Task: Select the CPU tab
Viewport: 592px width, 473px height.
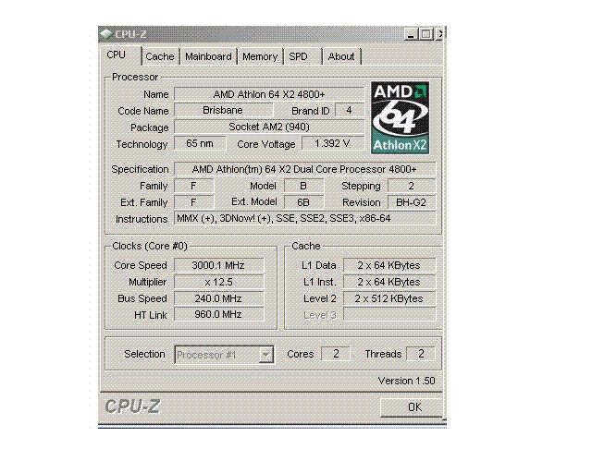Action: (120, 55)
